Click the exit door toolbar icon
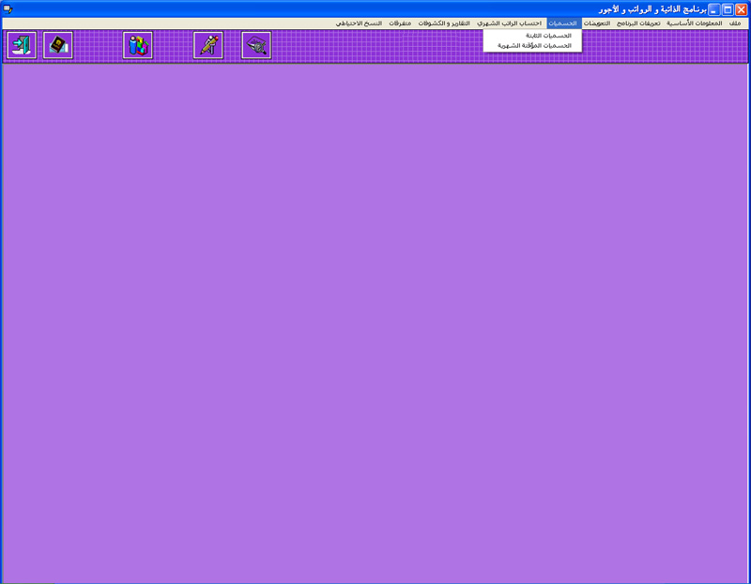751x584 pixels. [22, 45]
